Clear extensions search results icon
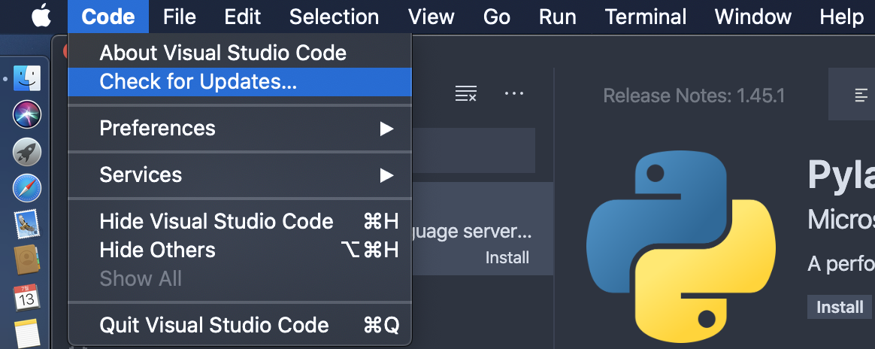This screenshot has height=349, width=875. pos(466,93)
